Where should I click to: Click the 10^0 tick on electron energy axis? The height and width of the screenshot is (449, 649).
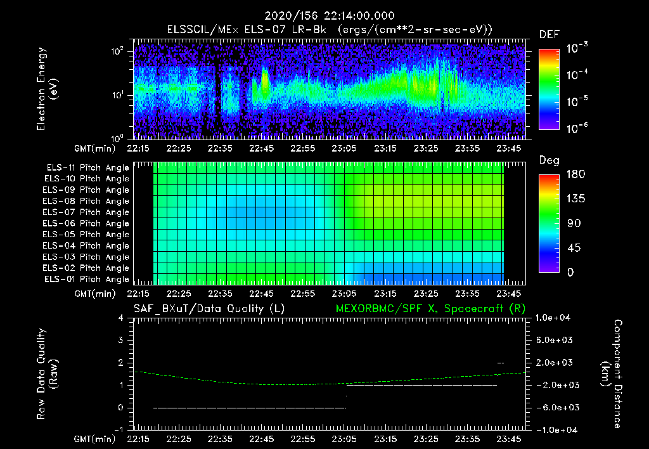(117, 138)
